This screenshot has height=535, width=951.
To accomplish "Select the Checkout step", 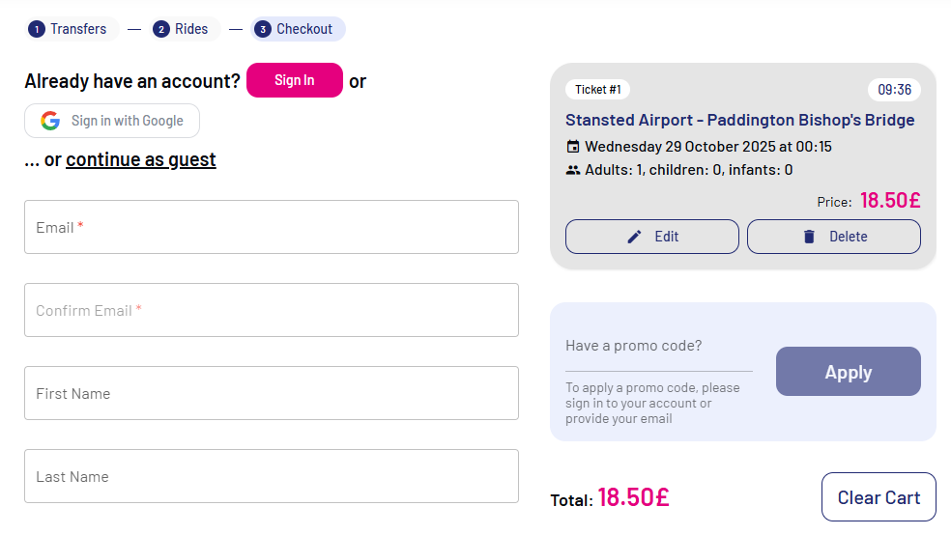I will [x=303, y=29].
